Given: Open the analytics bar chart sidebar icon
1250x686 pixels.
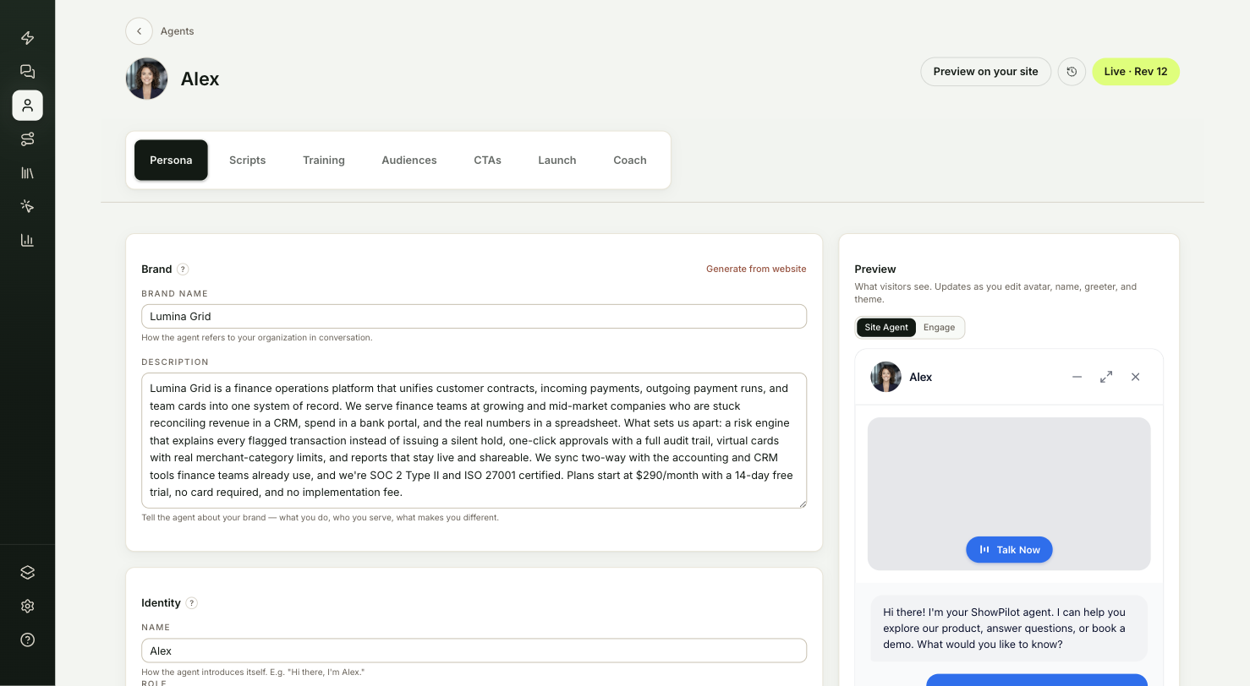Looking at the screenshot, I should coord(27,240).
